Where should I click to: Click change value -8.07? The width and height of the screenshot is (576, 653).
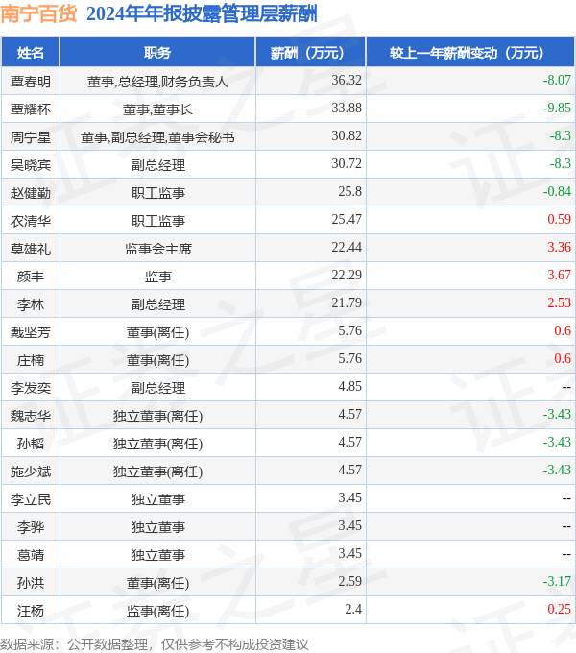point(557,80)
